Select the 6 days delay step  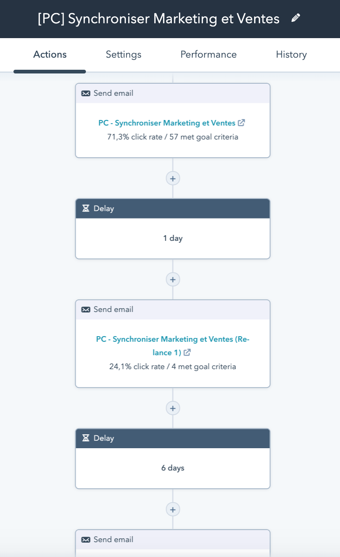click(173, 468)
